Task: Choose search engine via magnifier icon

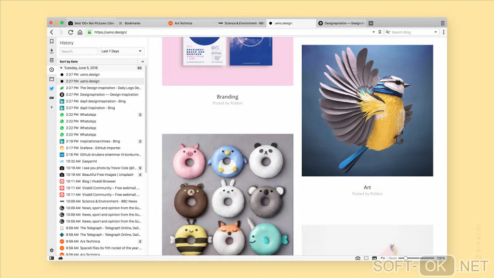Action: [x=388, y=32]
